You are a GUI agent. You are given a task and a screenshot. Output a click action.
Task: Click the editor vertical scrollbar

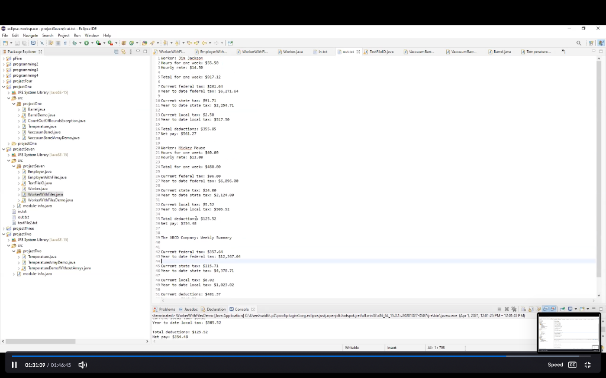click(599, 169)
